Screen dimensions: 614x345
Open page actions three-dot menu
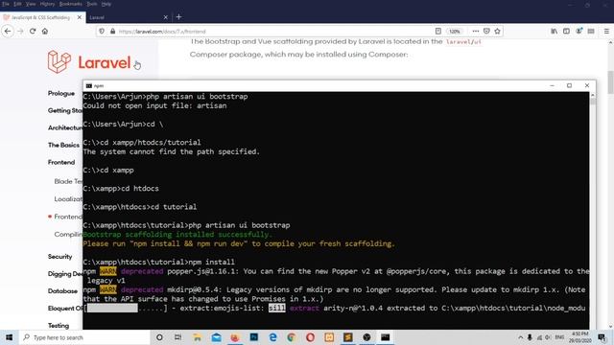pyautogui.click(x=476, y=32)
